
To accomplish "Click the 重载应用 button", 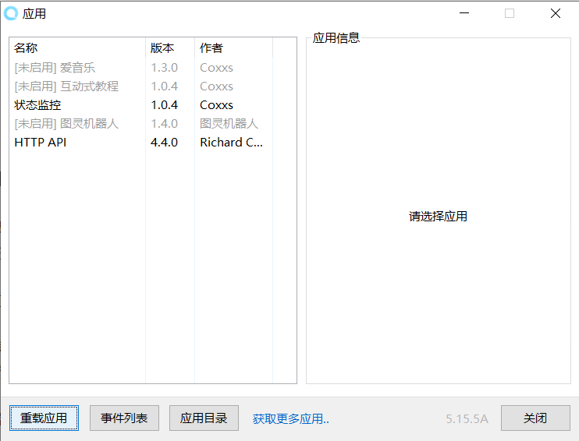I will pos(44,418).
